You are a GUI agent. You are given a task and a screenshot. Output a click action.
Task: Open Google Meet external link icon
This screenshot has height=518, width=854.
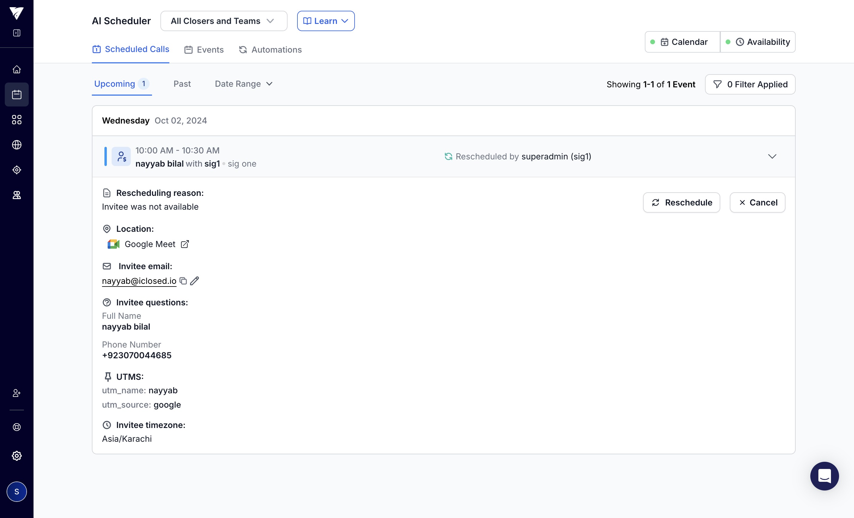click(x=185, y=244)
